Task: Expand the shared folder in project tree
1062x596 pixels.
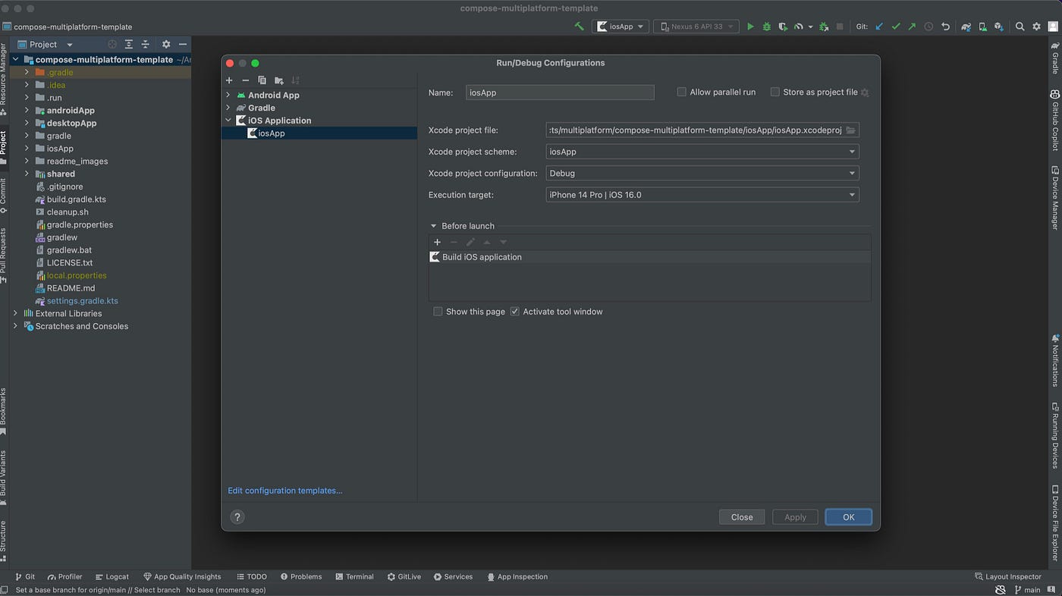Action: (x=27, y=174)
